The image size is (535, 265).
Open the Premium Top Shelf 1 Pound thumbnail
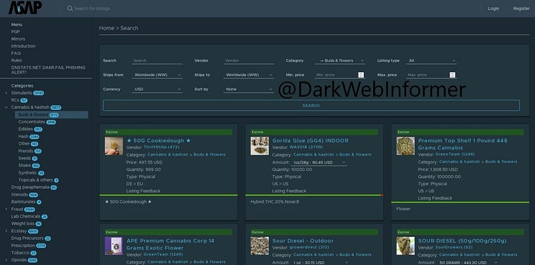(406, 146)
